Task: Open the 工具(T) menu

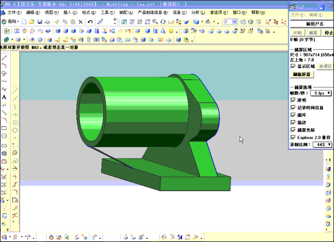Action: point(108,13)
